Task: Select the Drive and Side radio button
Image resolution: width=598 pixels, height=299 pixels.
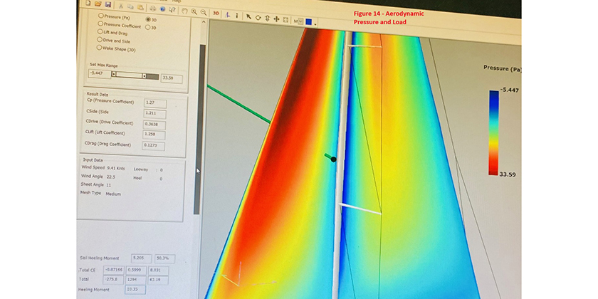Action: [99, 41]
